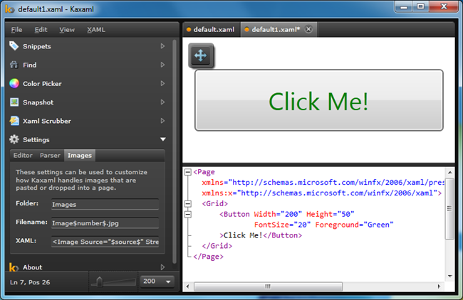Viewport: 463px width, 300px height.
Task: Click the horizontal scroll-left arrow
Action: click(x=187, y=286)
